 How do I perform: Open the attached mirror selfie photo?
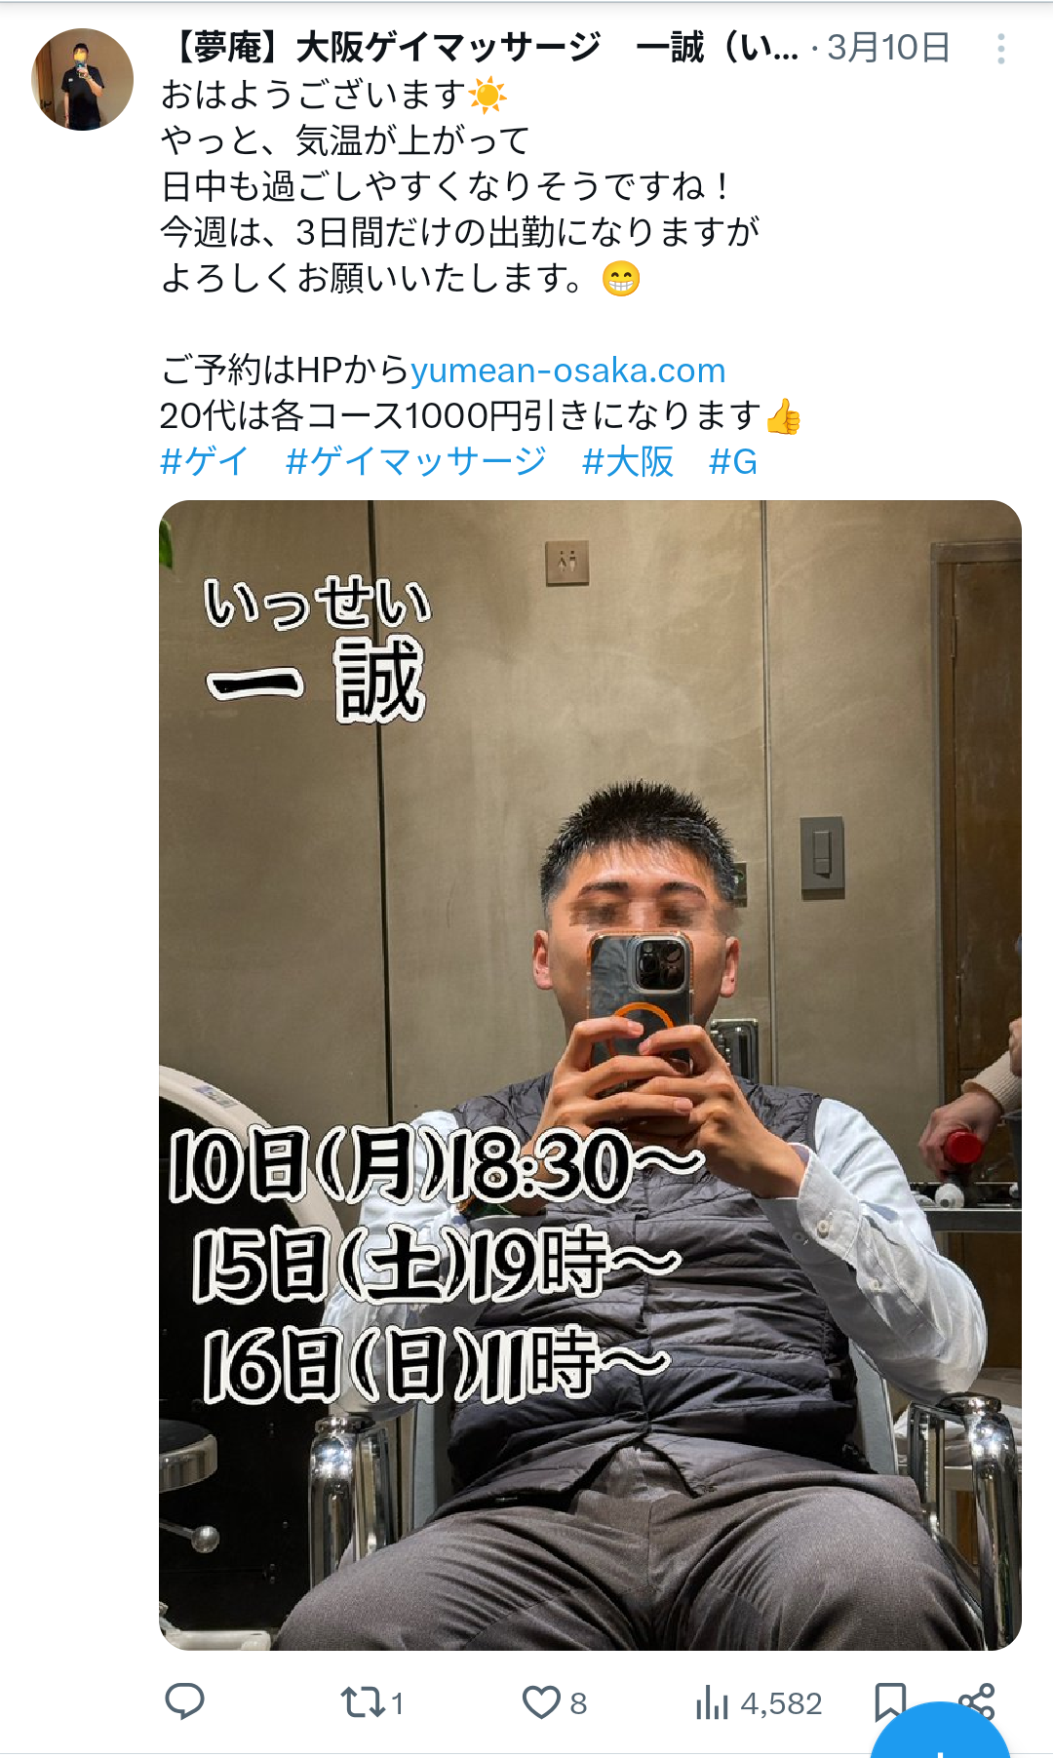[x=590, y=1074]
